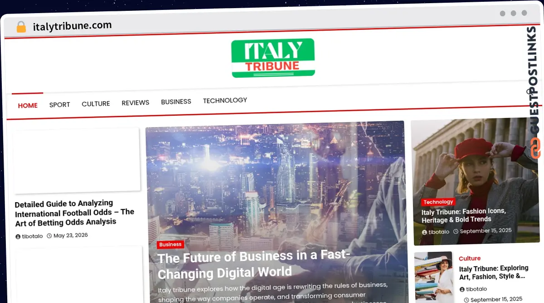The height and width of the screenshot is (303, 544).
Task: Click the red Technology category tag
Action: pyautogui.click(x=438, y=202)
